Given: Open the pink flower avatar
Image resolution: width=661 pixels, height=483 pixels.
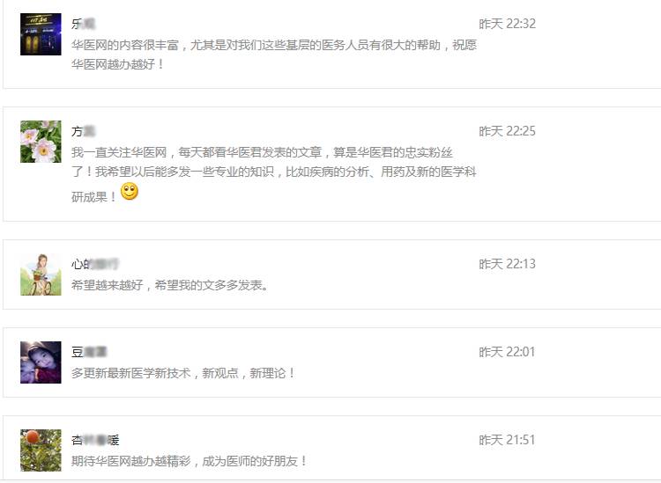Looking at the screenshot, I should point(41,142).
